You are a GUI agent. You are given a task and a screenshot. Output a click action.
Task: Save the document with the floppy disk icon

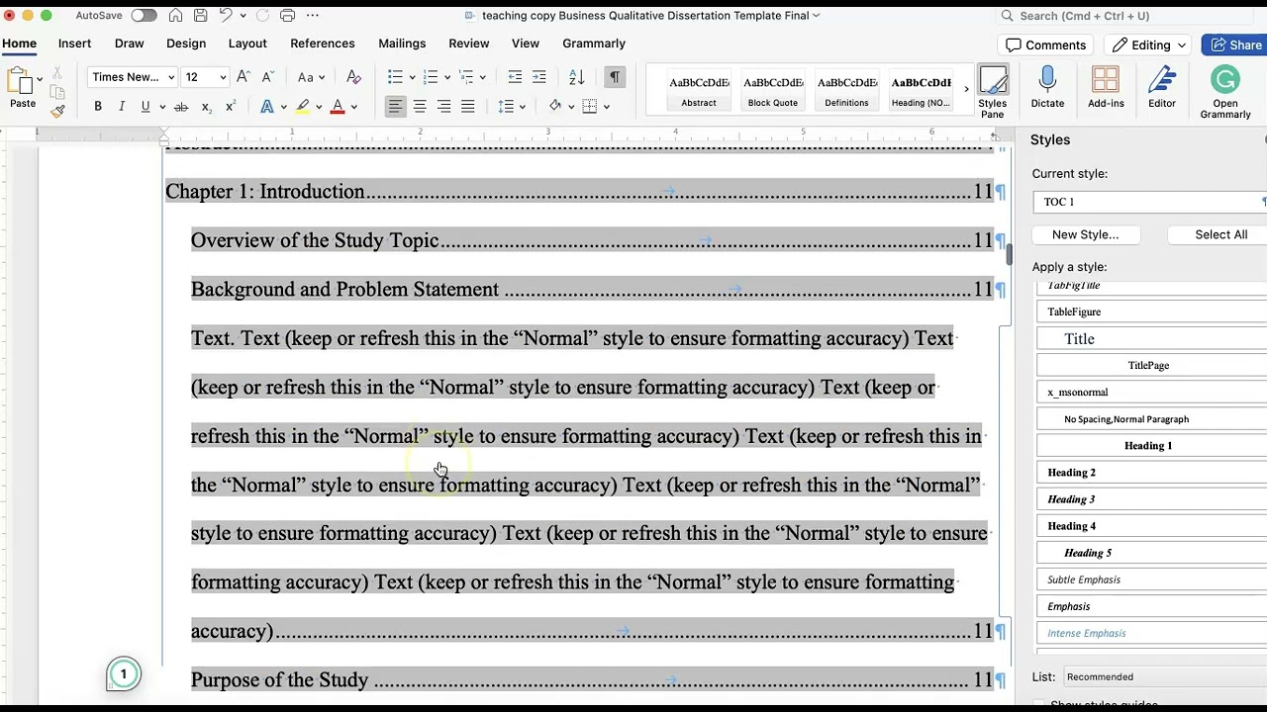[200, 16]
